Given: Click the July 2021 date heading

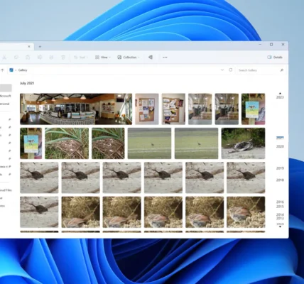Looking at the screenshot, I should (x=27, y=83).
